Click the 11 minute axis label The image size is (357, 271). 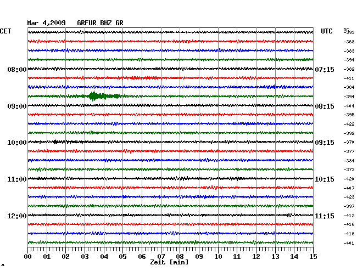point(237,256)
